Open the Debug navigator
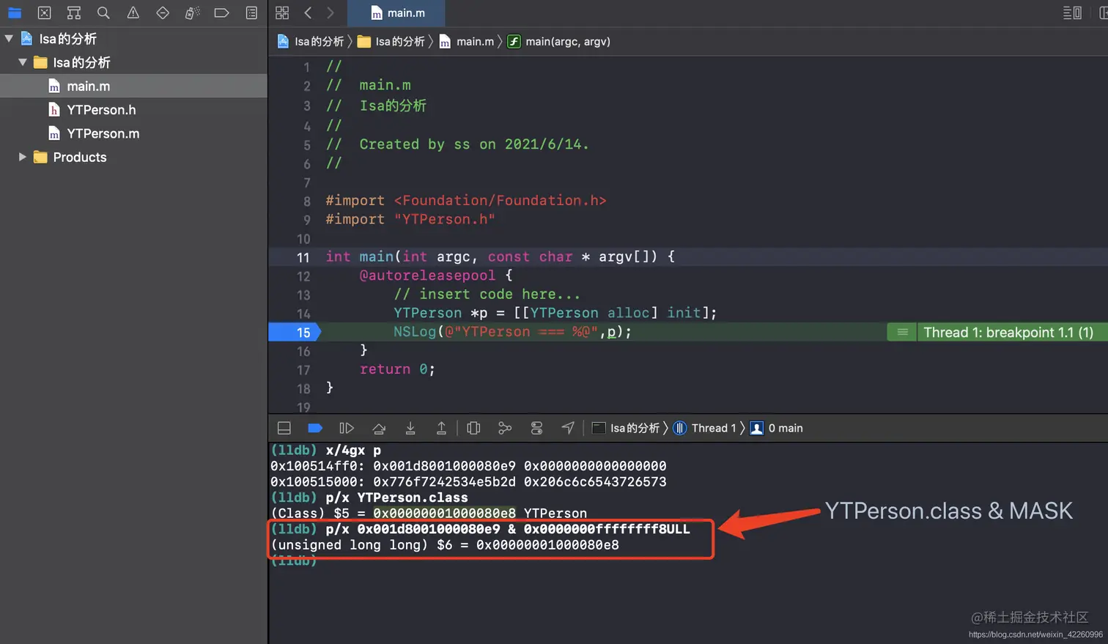The image size is (1108, 644). click(192, 12)
